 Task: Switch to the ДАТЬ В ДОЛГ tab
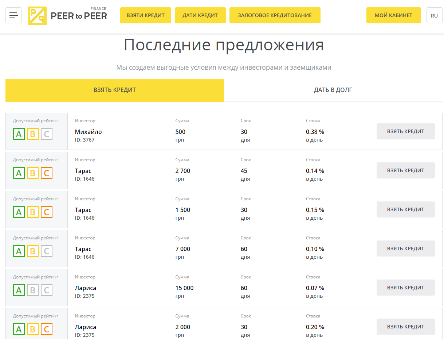pyautogui.click(x=333, y=90)
